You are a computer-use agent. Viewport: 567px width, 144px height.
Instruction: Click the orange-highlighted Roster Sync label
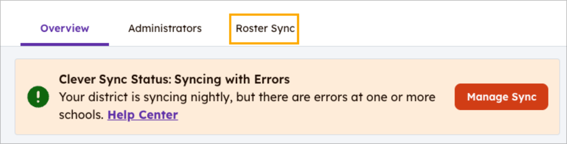tap(265, 29)
